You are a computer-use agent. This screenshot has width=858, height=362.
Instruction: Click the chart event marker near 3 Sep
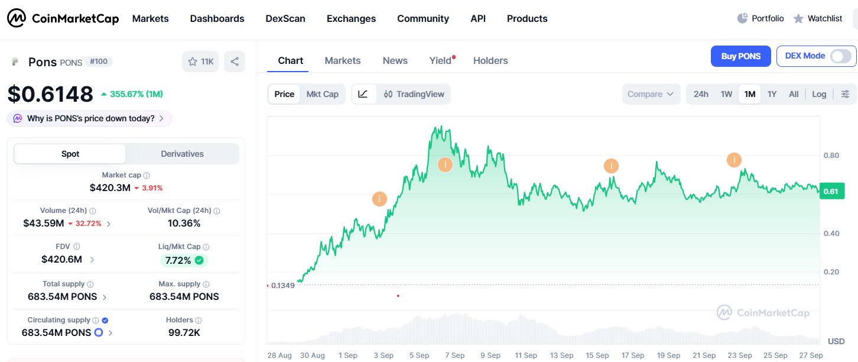(379, 199)
